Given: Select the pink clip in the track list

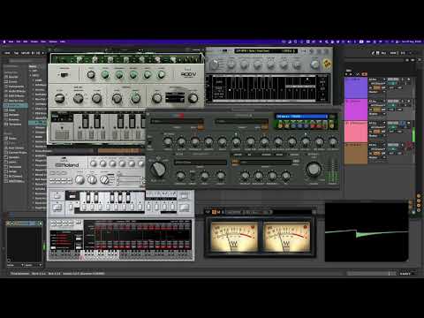Looking at the screenshot, I should (x=356, y=132).
